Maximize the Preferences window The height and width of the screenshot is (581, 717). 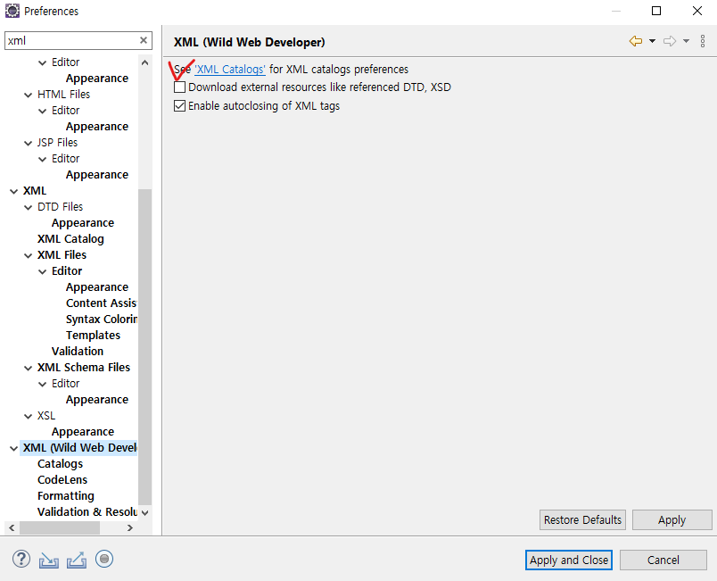coord(656,11)
